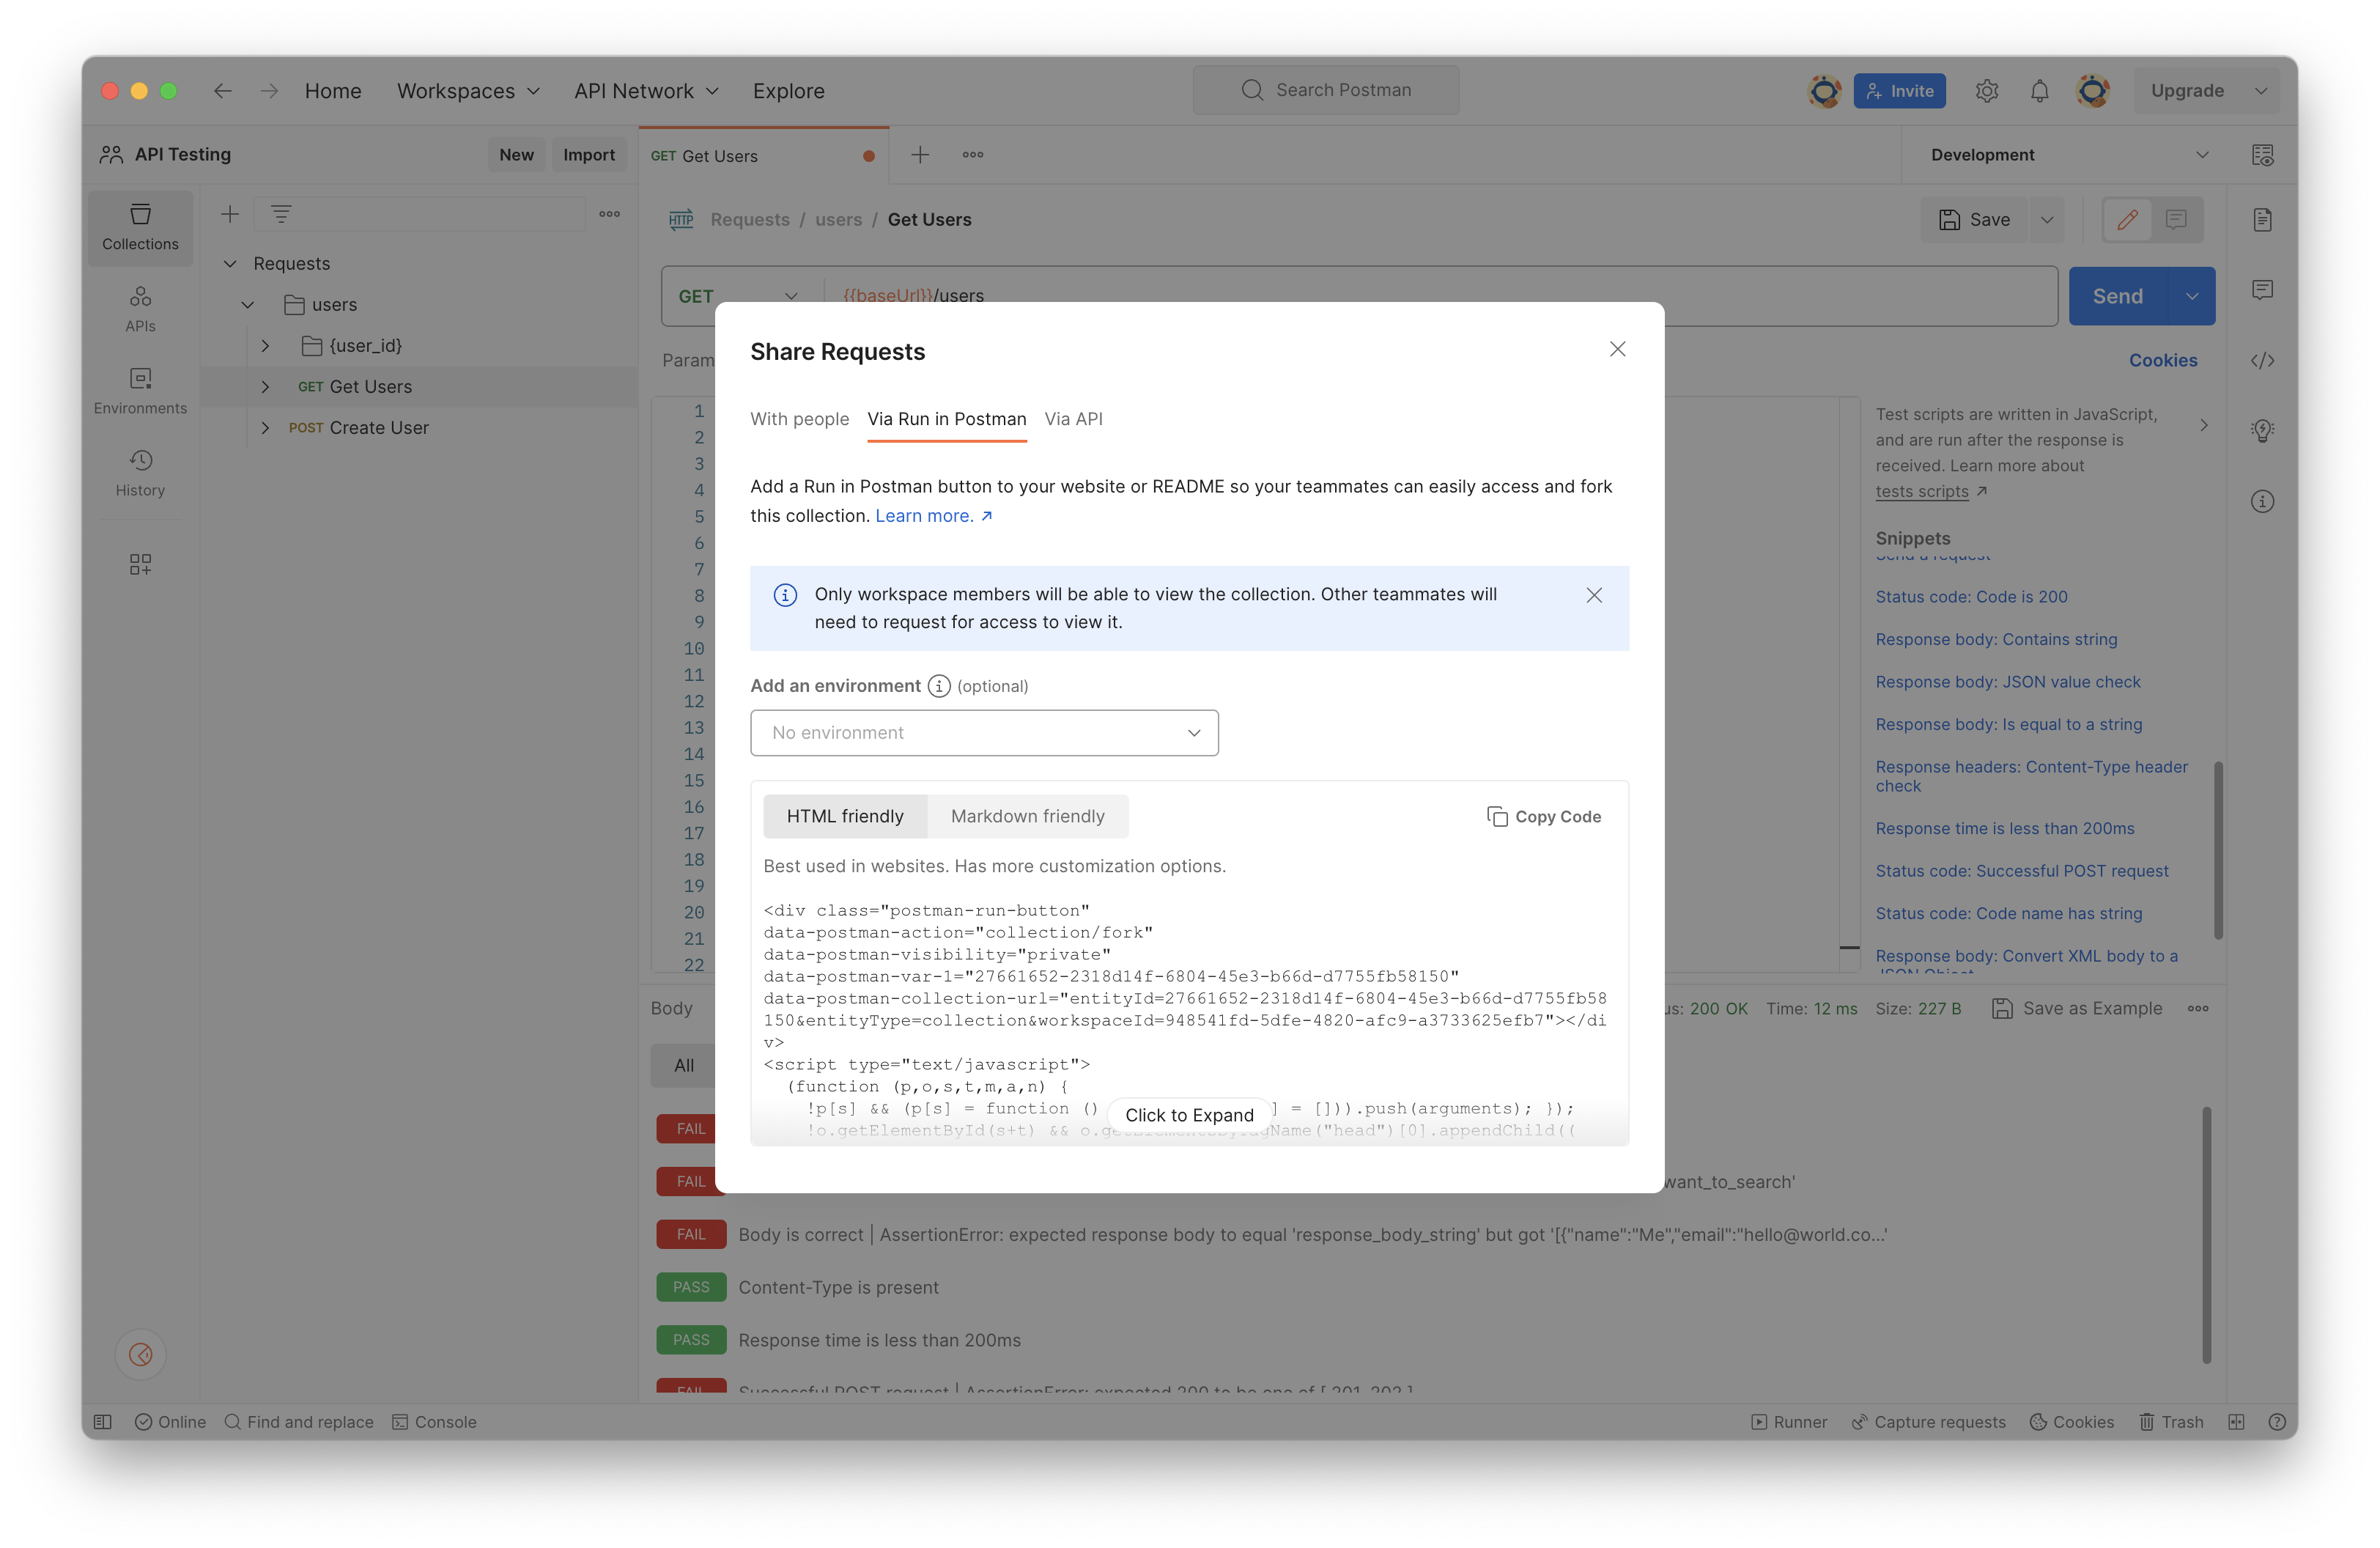Click Save as Example
Image resolution: width=2380 pixels, height=1548 pixels.
click(2077, 1008)
